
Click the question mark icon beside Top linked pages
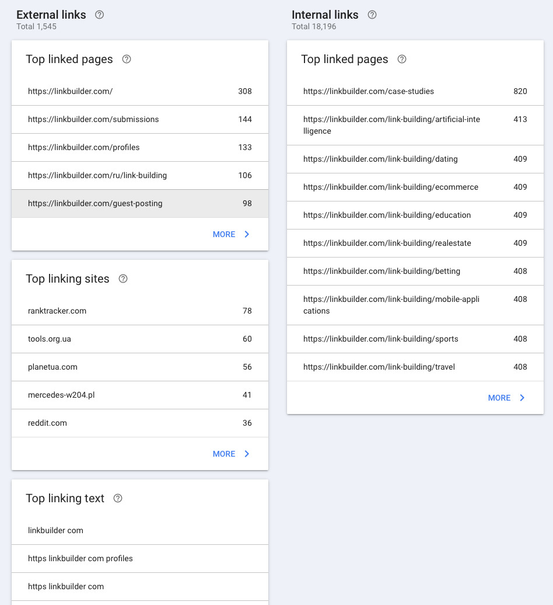click(x=127, y=59)
